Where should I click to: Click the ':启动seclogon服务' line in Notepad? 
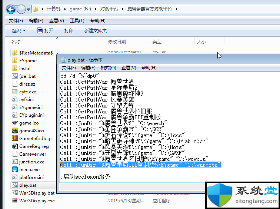tap(86, 177)
